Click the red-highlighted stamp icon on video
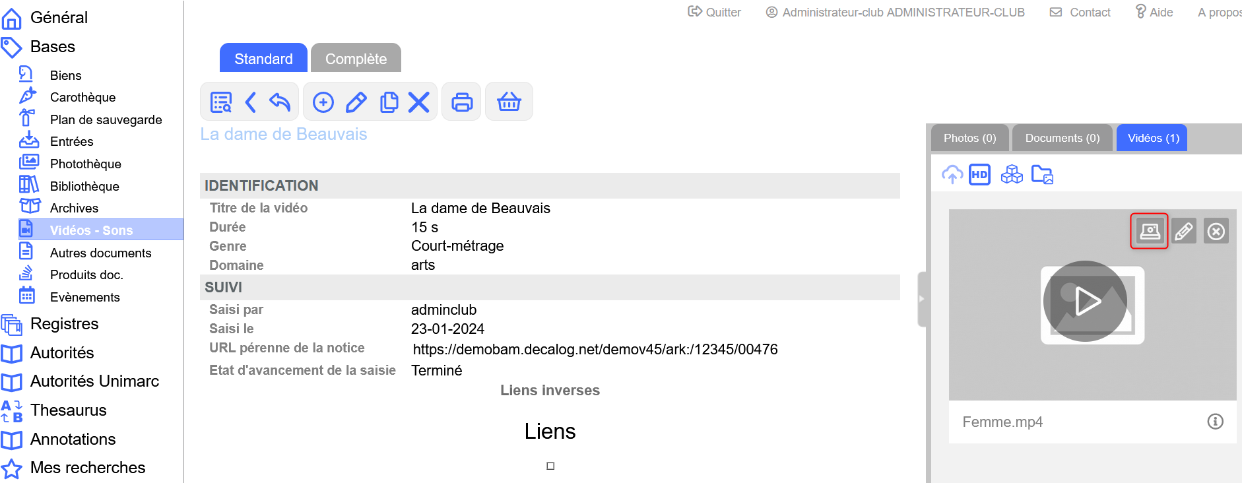Image resolution: width=1242 pixels, height=483 pixels. [1150, 231]
